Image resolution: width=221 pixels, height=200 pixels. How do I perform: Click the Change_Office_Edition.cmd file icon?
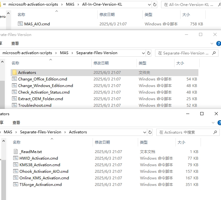14,79
